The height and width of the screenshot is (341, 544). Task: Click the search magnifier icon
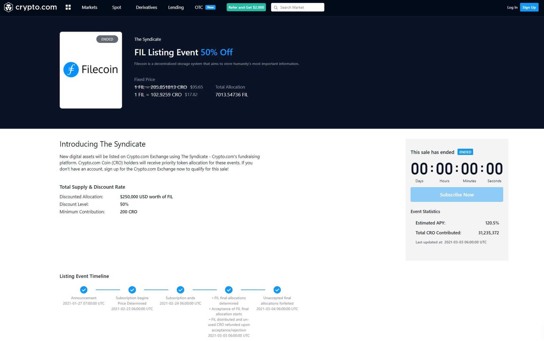point(276,7)
